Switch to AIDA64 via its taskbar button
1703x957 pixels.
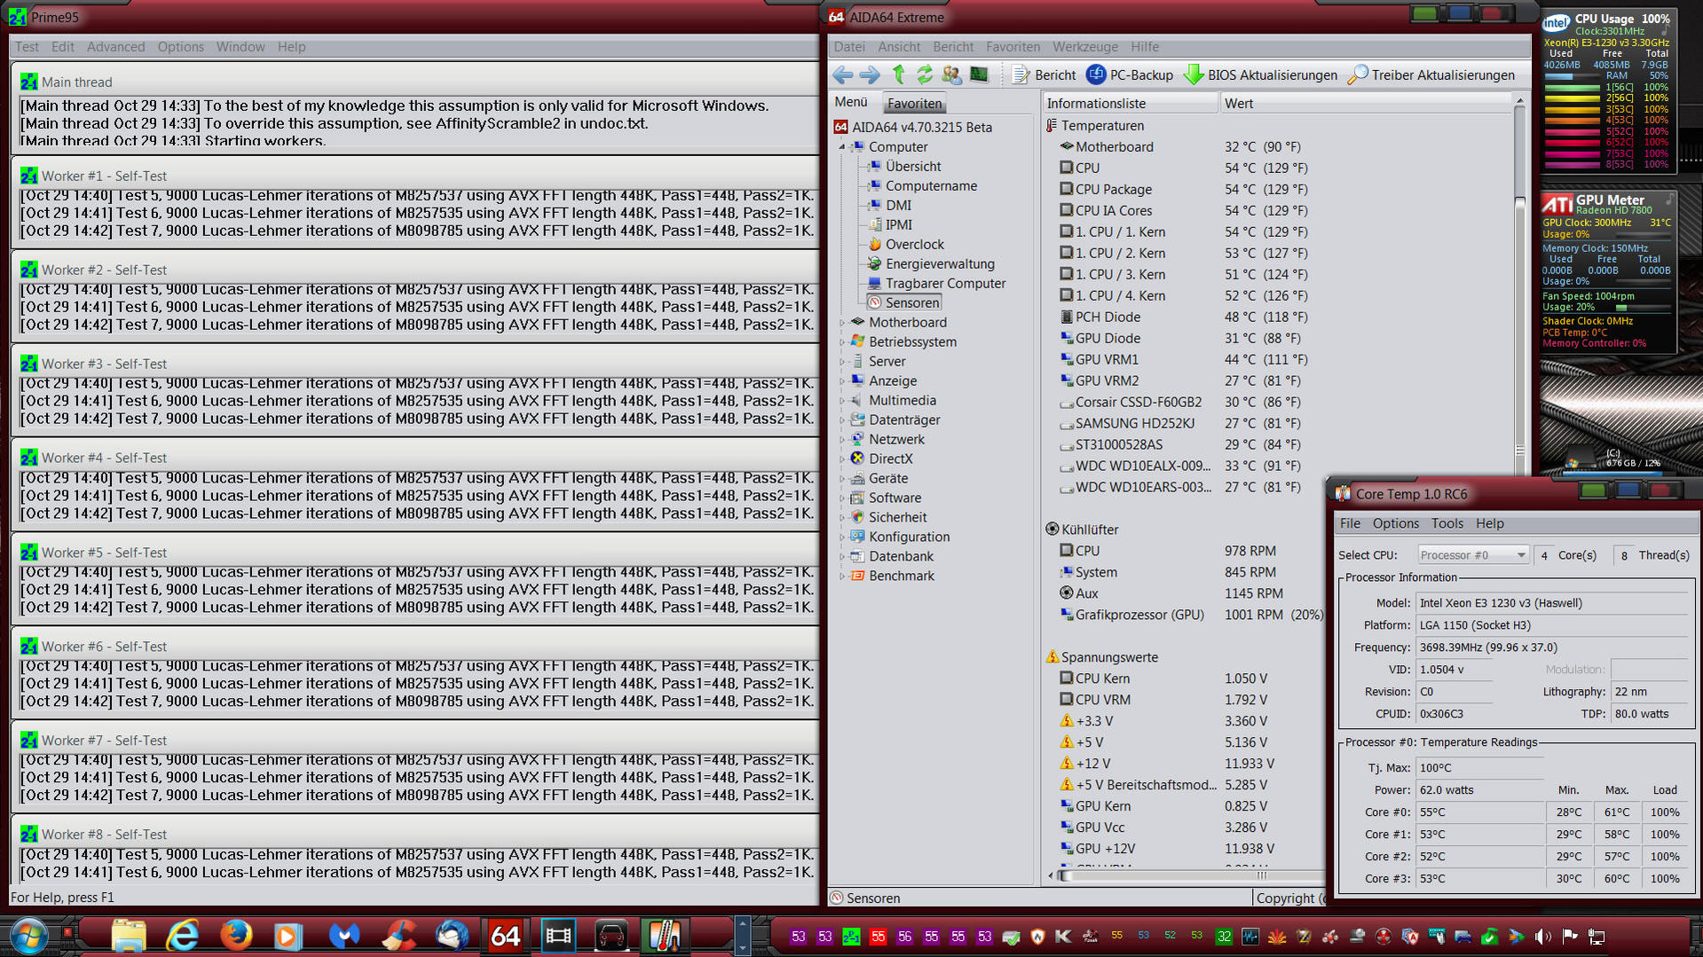tap(505, 936)
